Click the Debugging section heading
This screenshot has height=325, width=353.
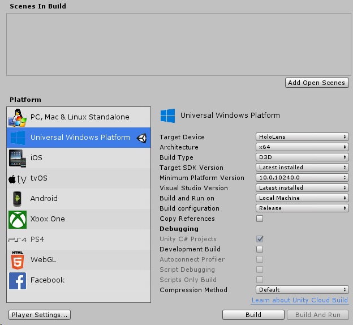tap(179, 229)
